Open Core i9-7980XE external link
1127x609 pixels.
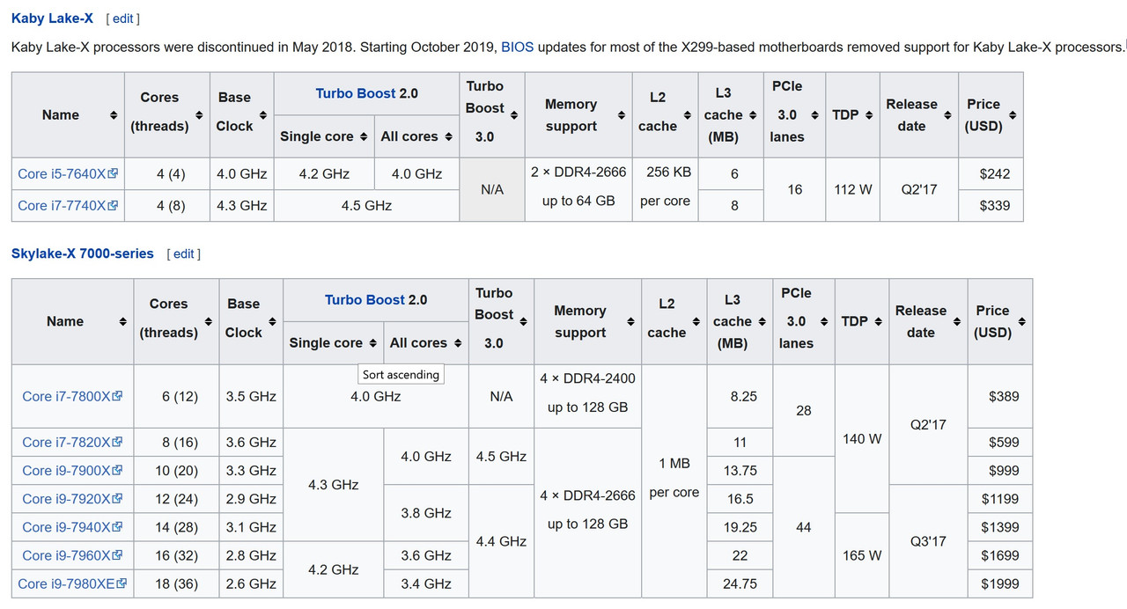72,583
